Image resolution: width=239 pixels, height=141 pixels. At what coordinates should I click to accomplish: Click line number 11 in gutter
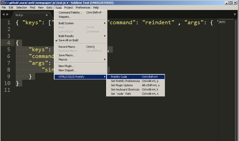point(7,90)
